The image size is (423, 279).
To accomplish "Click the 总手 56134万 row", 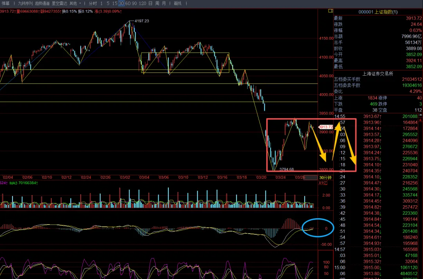I will [x=378, y=42].
